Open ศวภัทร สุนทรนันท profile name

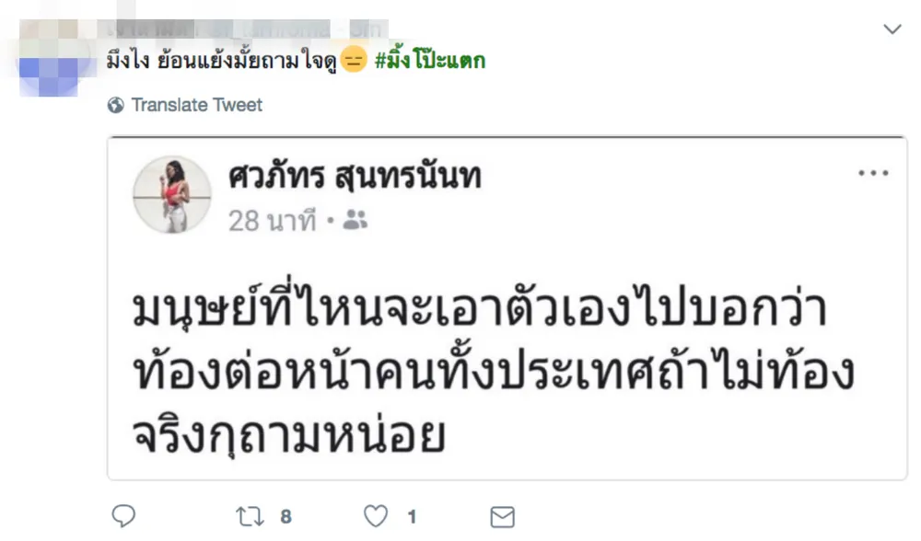coord(355,176)
